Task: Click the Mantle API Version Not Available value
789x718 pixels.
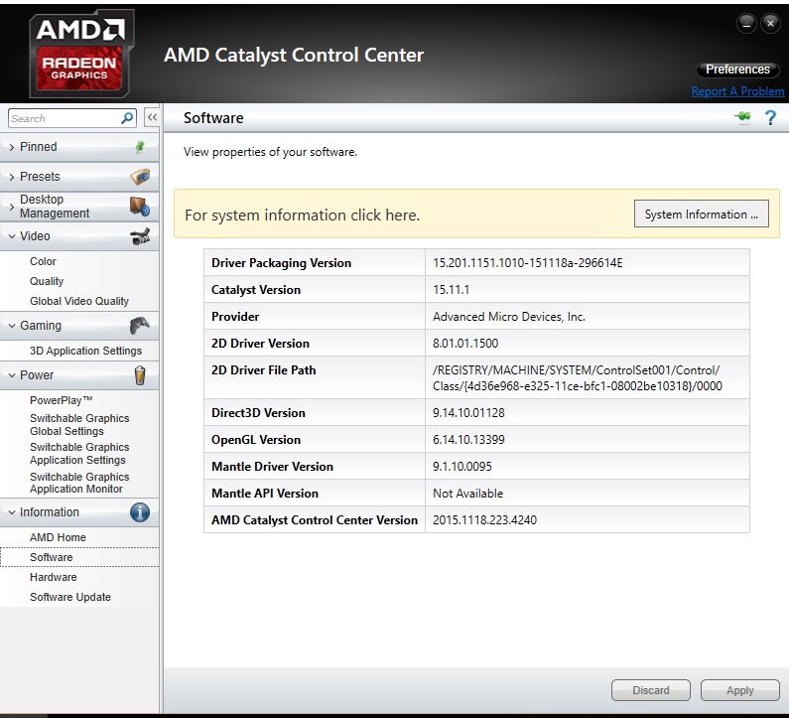Action: [467, 493]
